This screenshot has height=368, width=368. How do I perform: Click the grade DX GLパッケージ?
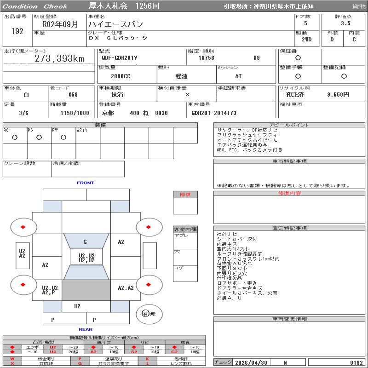click(x=118, y=38)
